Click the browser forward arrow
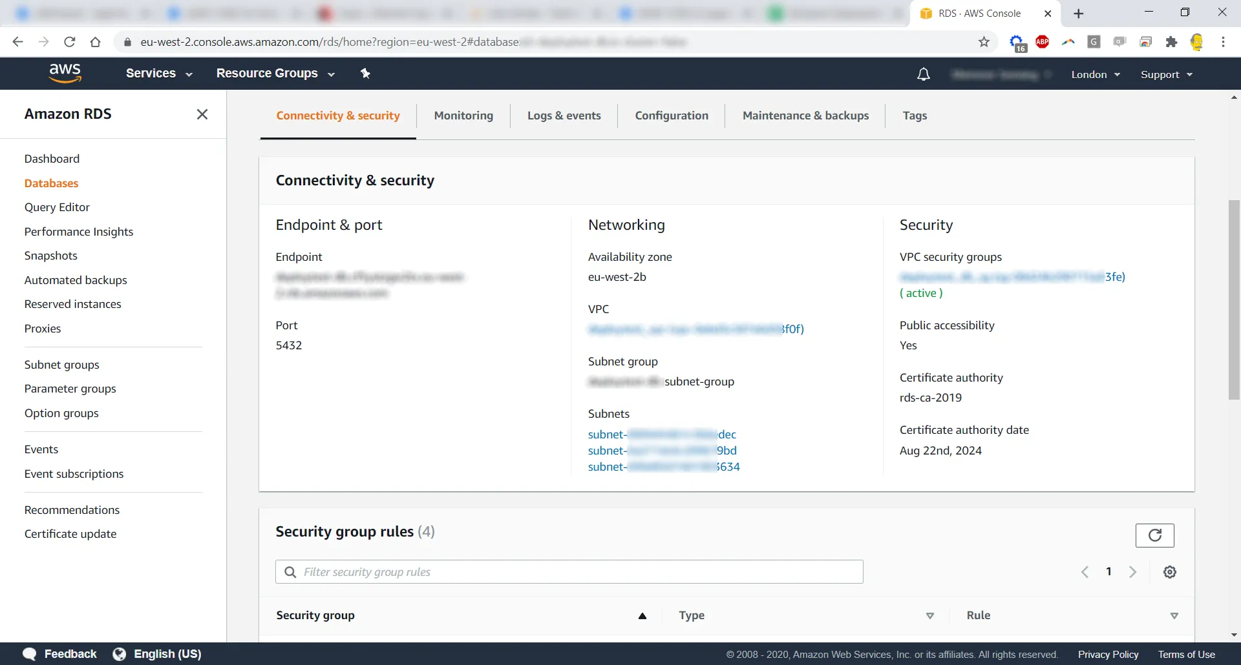Screen dimensions: 1241x665 [x=43, y=42]
